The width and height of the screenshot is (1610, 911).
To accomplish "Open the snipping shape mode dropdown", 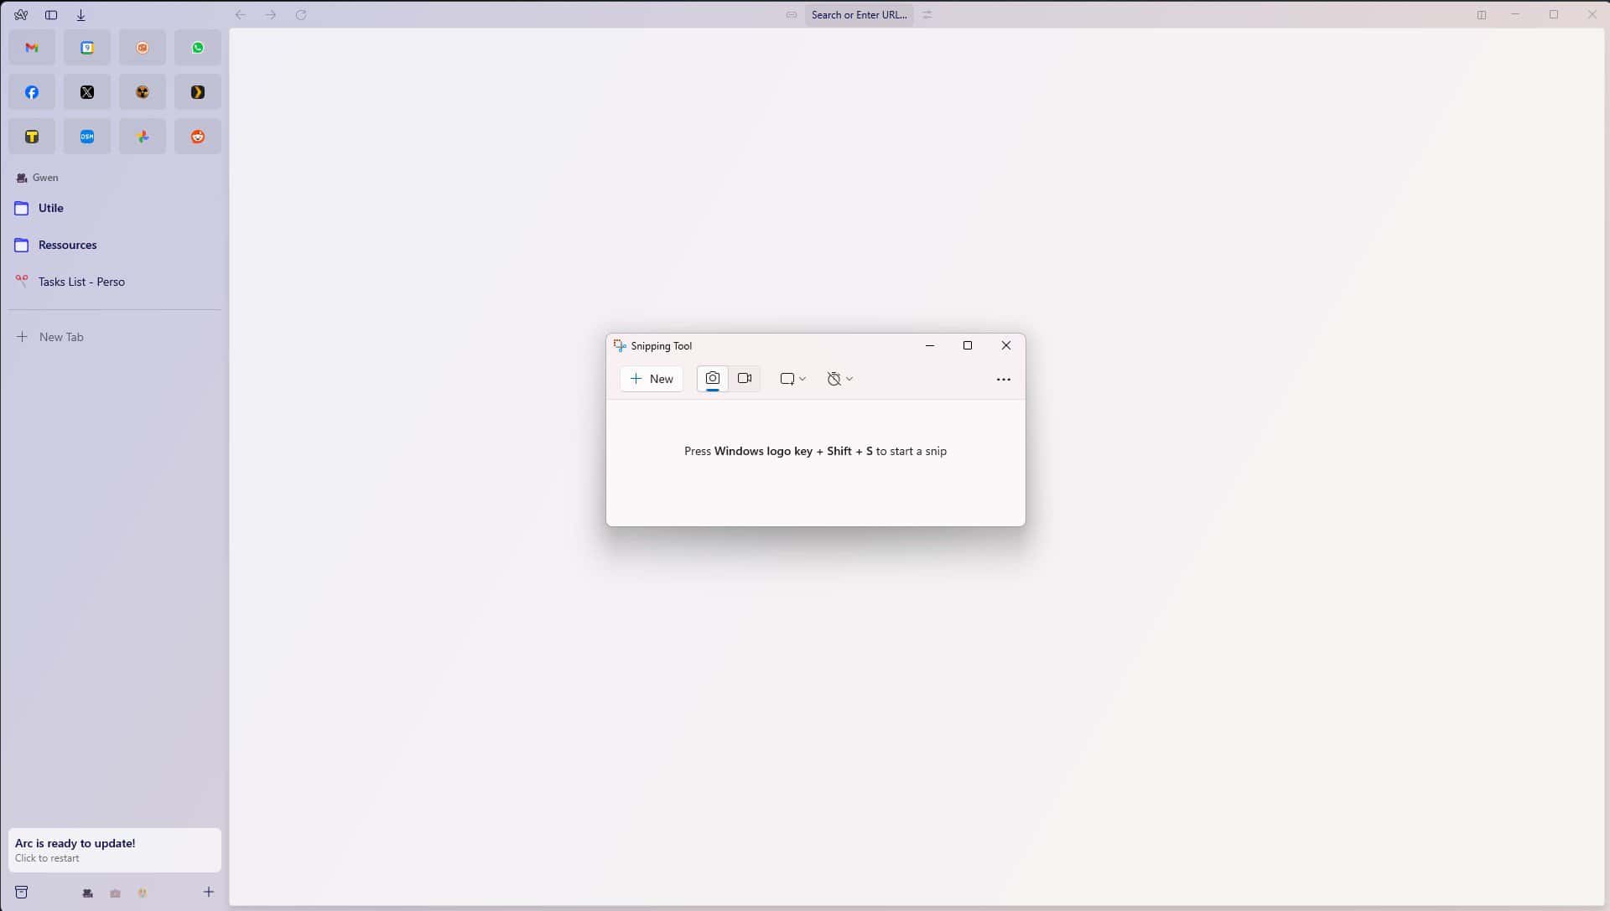I will point(792,379).
